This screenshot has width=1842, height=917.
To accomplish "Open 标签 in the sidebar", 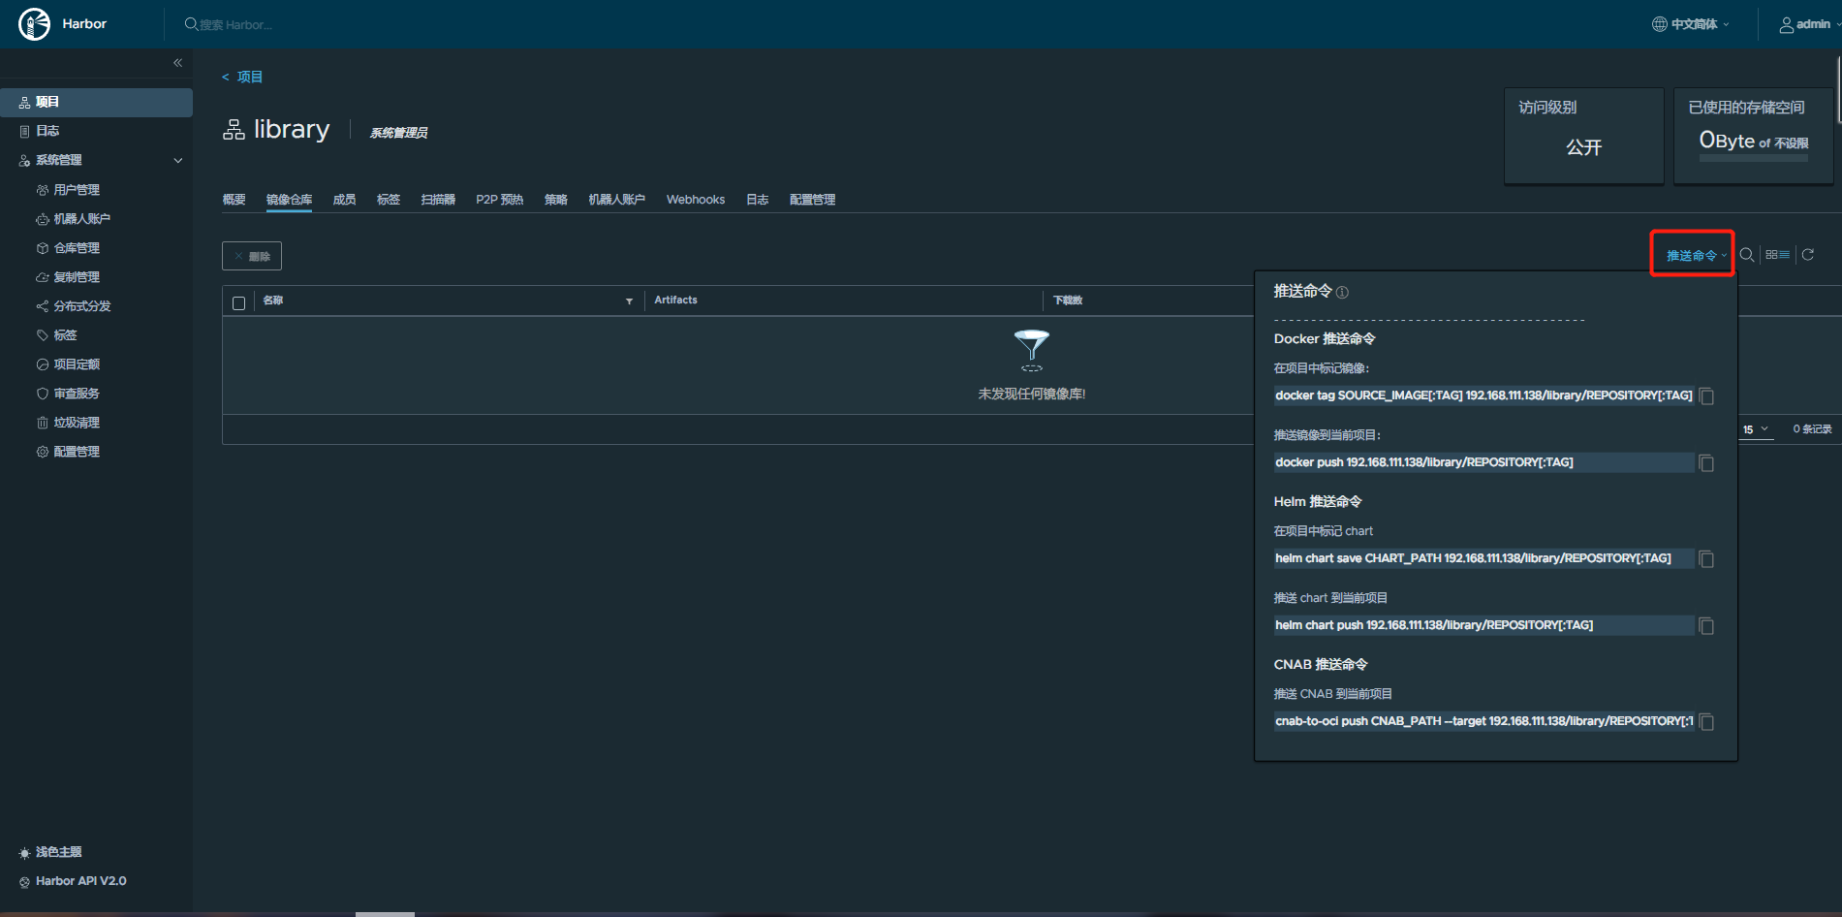I will pos(65,335).
